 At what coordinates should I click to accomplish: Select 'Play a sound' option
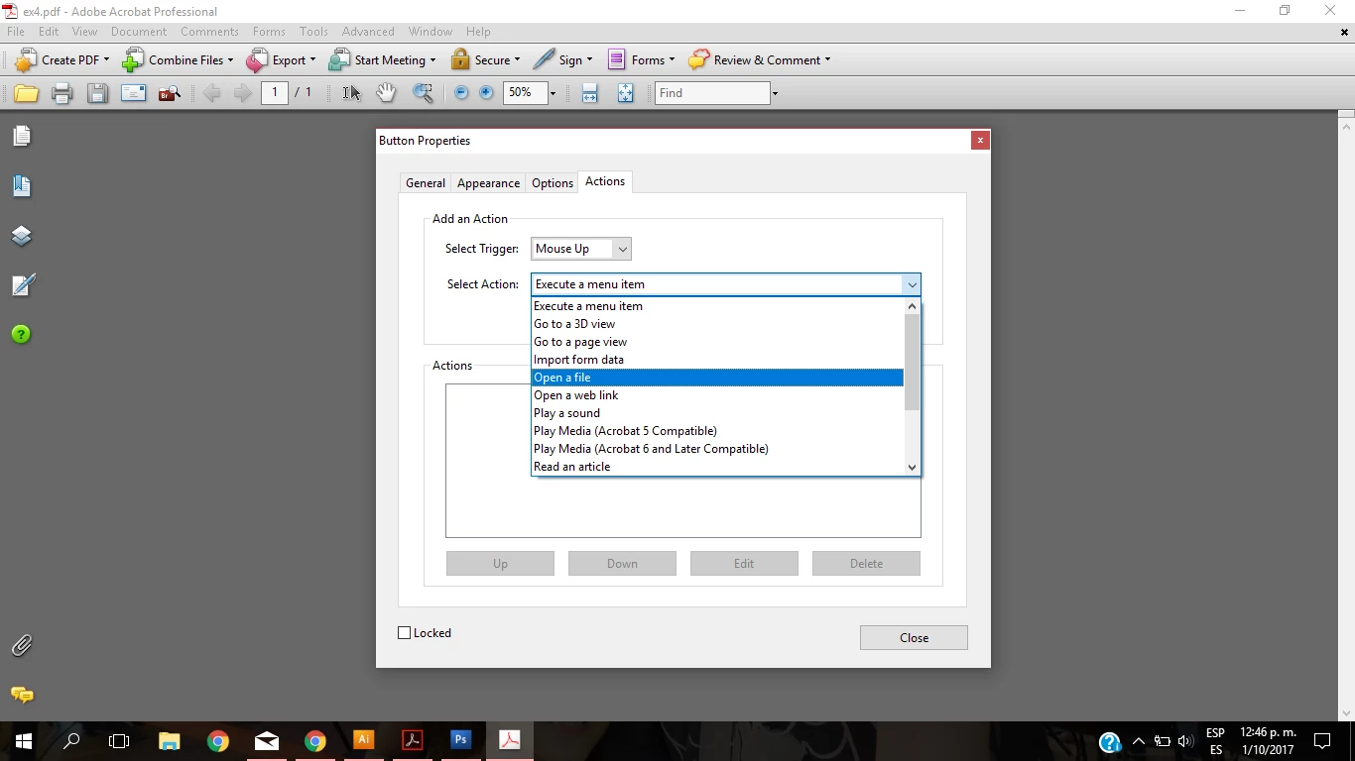point(717,413)
